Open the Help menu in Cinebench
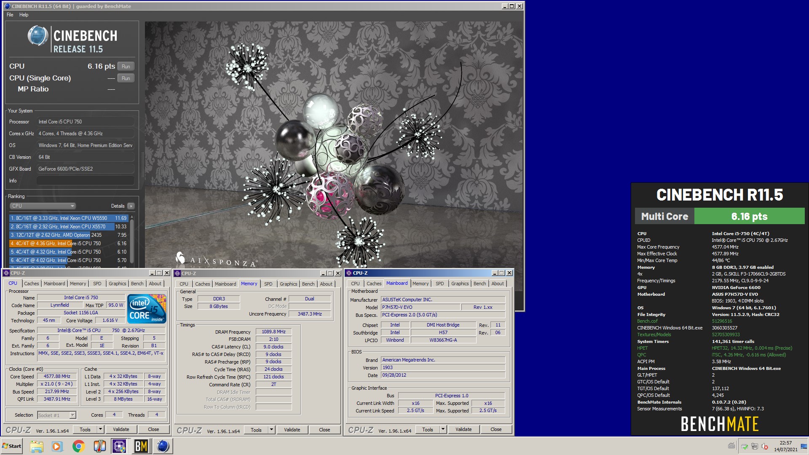 click(24, 15)
